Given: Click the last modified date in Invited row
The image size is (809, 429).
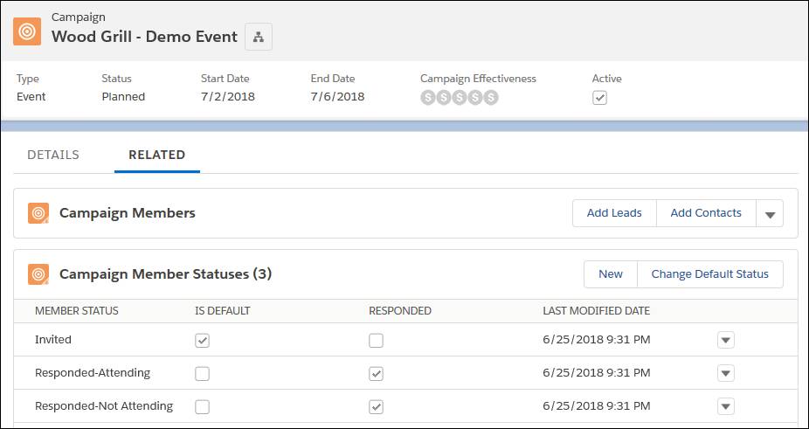Looking at the screenshot, I should tap(597, 340).
